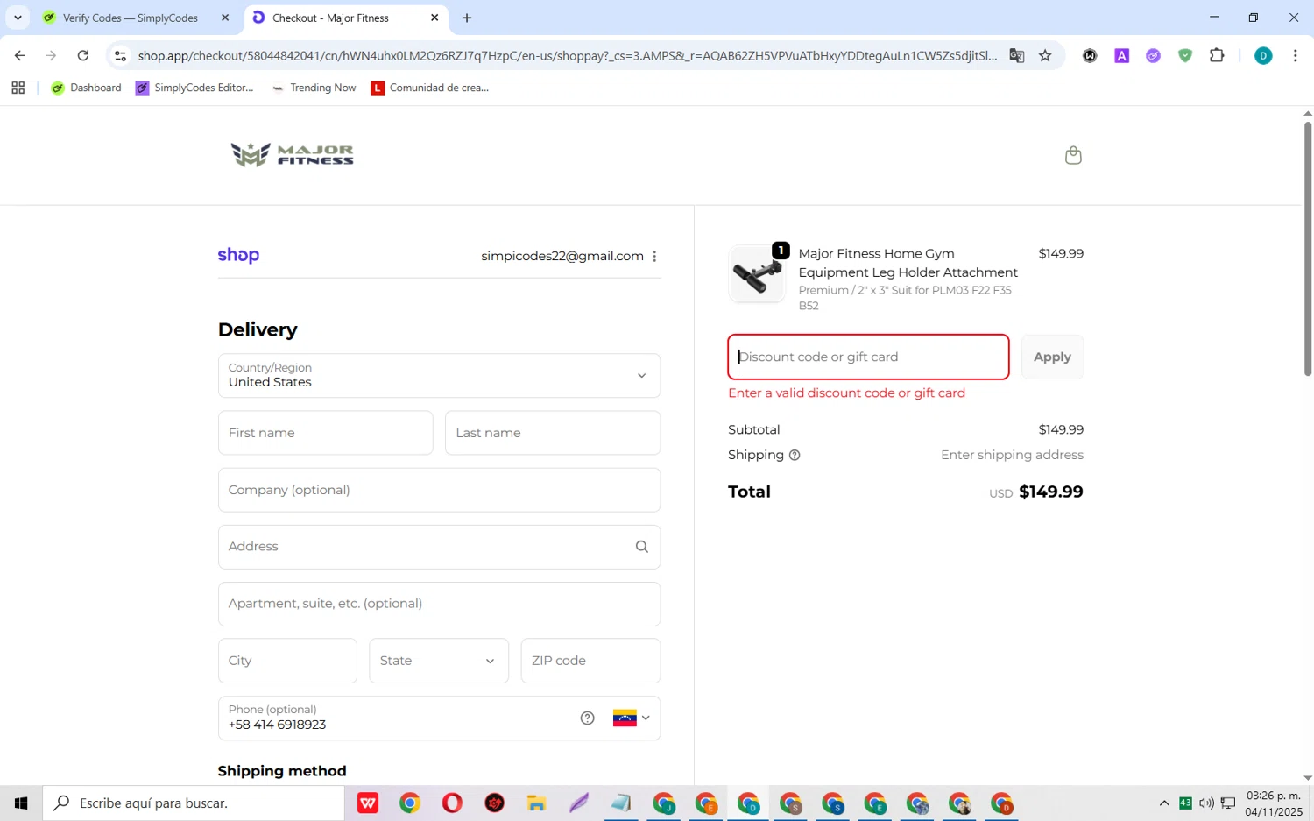Click the 'Enter a valid discount code' error

(x=846, y=393)
